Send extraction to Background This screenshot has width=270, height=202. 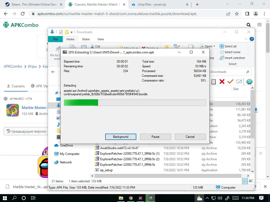pyautogui.click(x=121, y=137)
